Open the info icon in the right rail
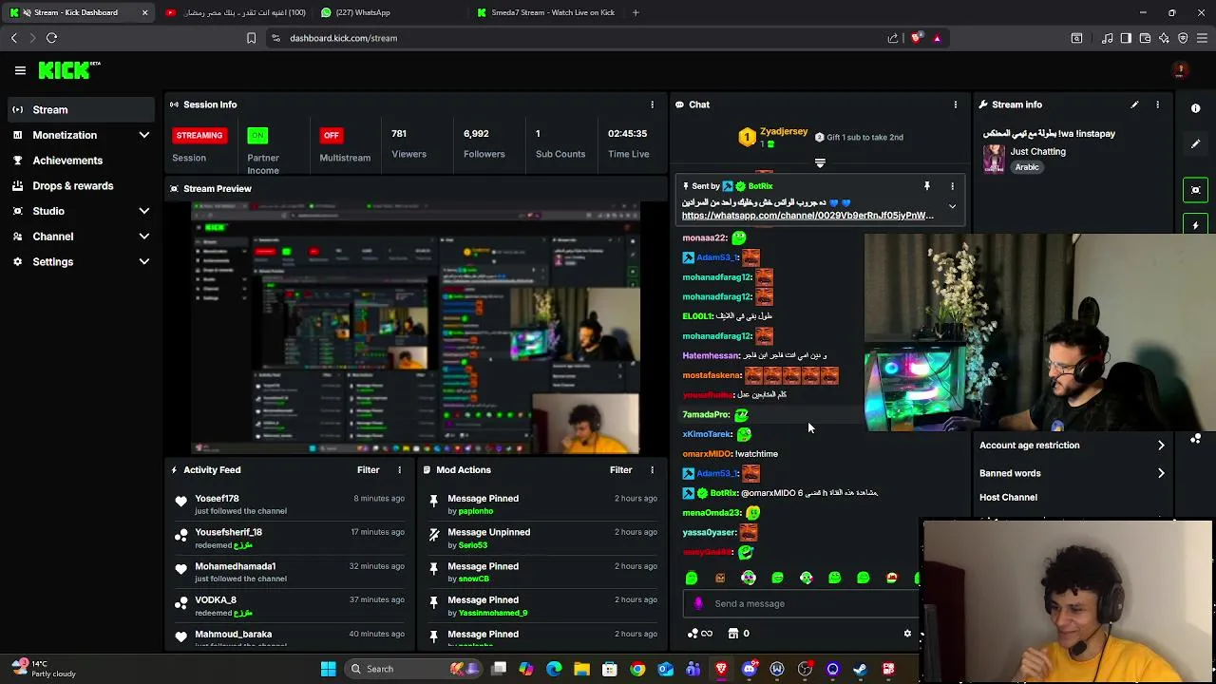1216x684 pixels. coord(1196,108)
